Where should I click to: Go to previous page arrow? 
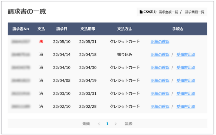tap(99, 124)
